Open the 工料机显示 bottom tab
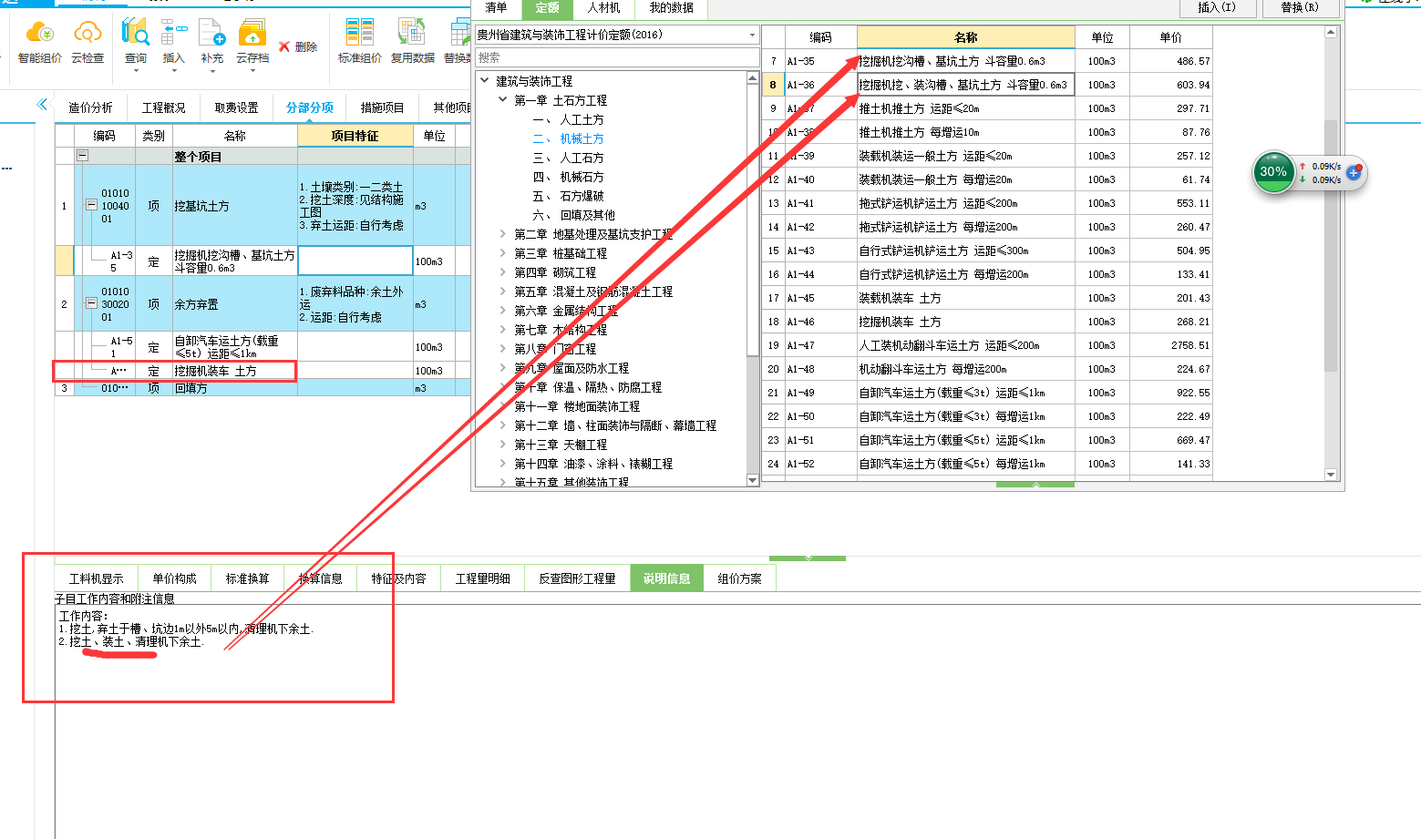The height and width of the screenshot is (839, 1421). point(96,578)
